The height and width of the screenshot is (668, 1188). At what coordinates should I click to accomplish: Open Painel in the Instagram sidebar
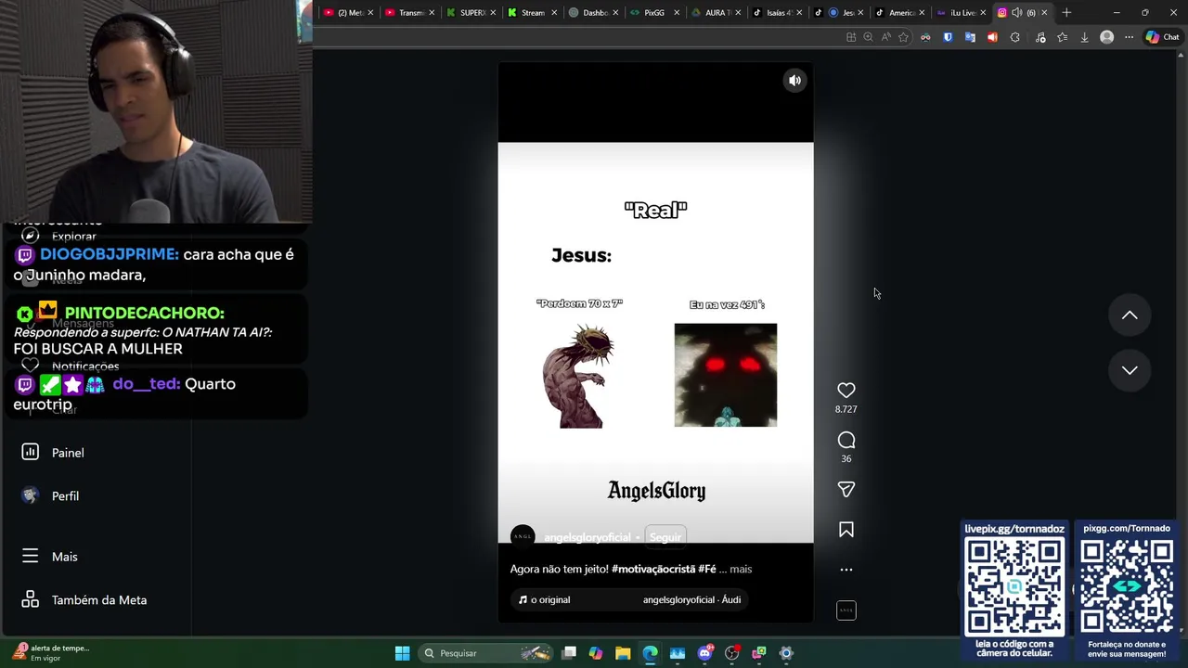pos(67,453)
